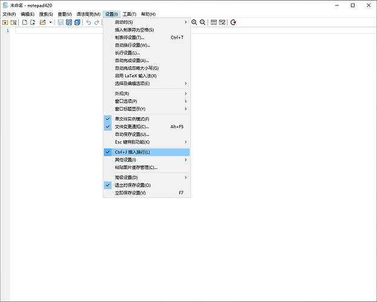Expand the 其他设置(I) submenu
This screenshot has width=377, height=302.
tap(146, 160)
